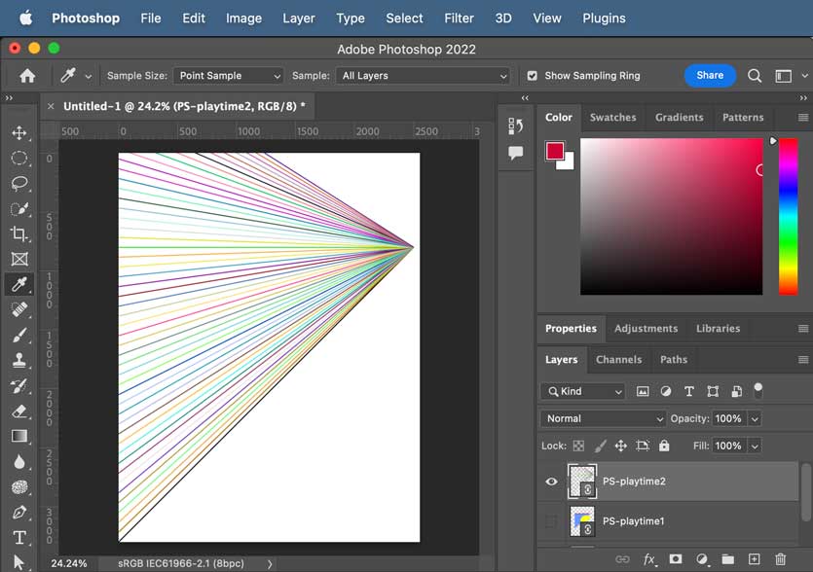Toggle the layer filter on/off switch
Image resolution: width=813 pixels, height=572 pixels.
coord(758,391)
